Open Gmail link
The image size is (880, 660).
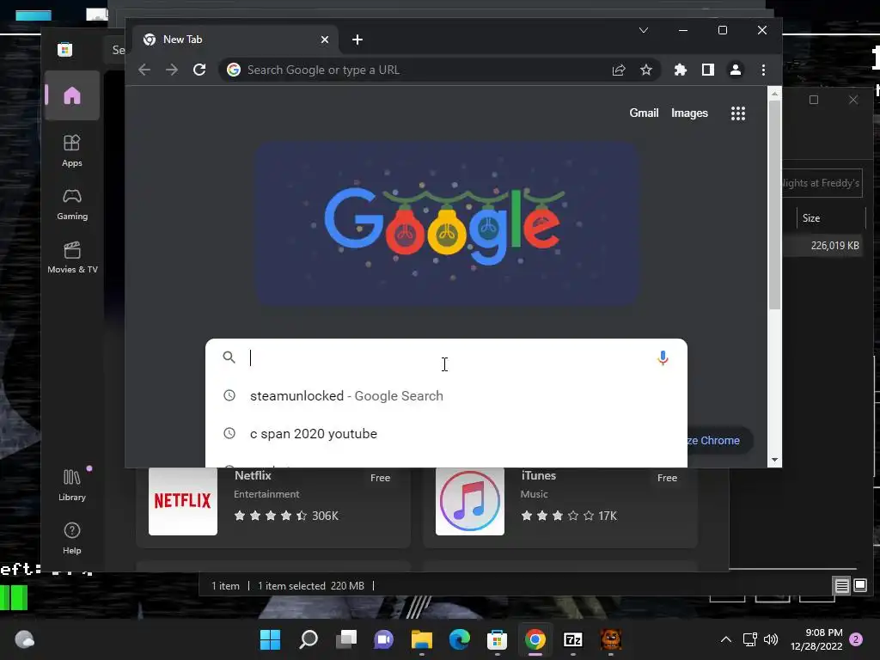pyautogui.click(x=644, y=113)
